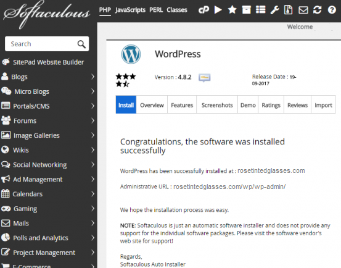Click the search magnifier icon
This screenshot has height=268, width=341.
pos(81,44)
